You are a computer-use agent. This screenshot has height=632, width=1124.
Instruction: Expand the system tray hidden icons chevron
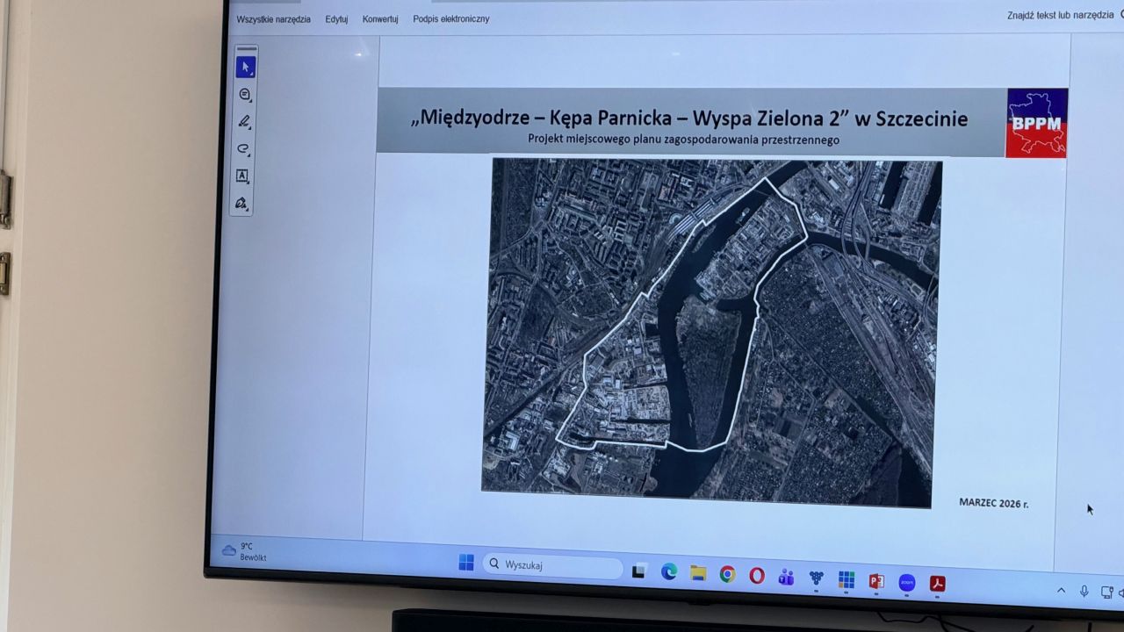coord(1061,591)
